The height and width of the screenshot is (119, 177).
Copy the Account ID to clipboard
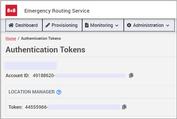click(x=131, y=75)
